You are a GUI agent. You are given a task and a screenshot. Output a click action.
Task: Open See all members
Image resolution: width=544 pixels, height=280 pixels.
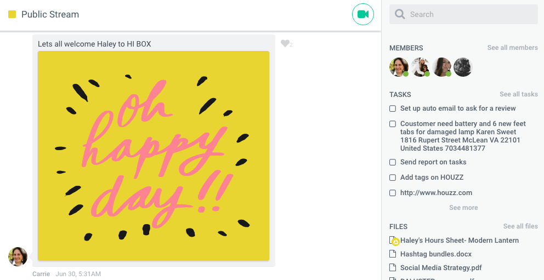[512, 48]
